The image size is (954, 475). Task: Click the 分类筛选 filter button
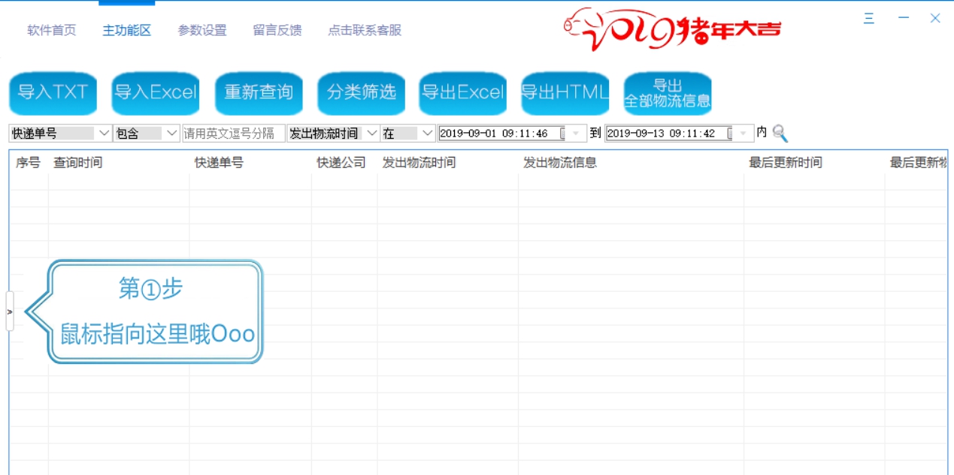tap(362, 93)
